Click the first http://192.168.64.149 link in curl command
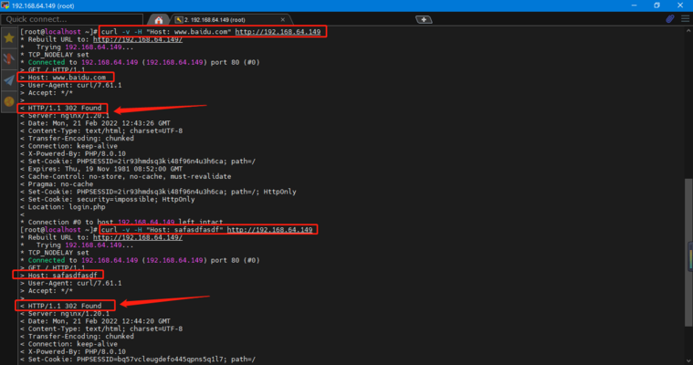Screen dimensions: 693x365 coord(278,31)
